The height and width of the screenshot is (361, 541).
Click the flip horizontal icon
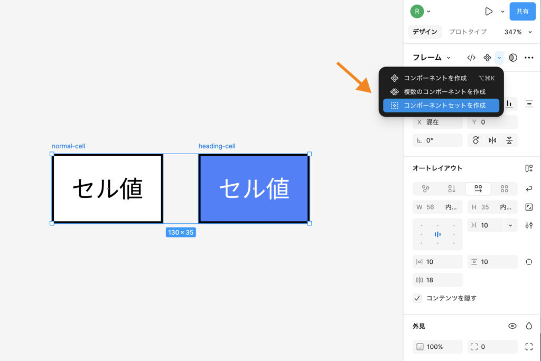(492, 140)
